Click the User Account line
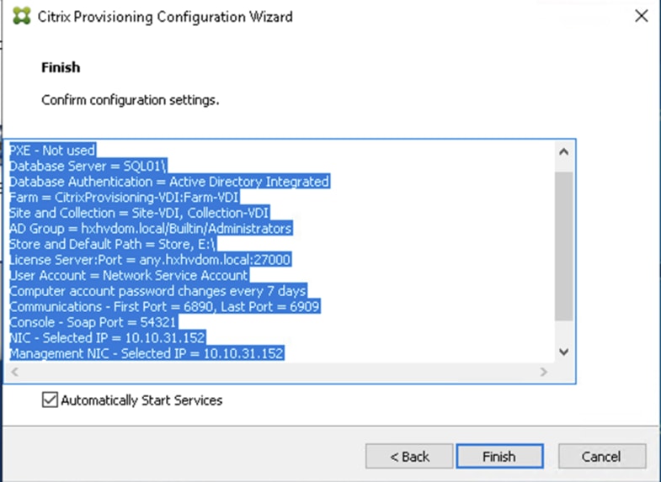Screen dimensions: 661x482 coord(130,275)
